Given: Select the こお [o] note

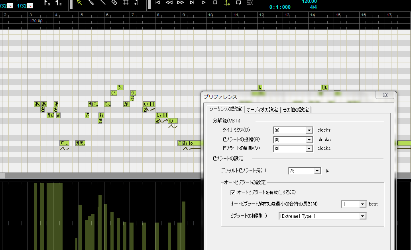Looking at the screenshot, I should point(189,143).
